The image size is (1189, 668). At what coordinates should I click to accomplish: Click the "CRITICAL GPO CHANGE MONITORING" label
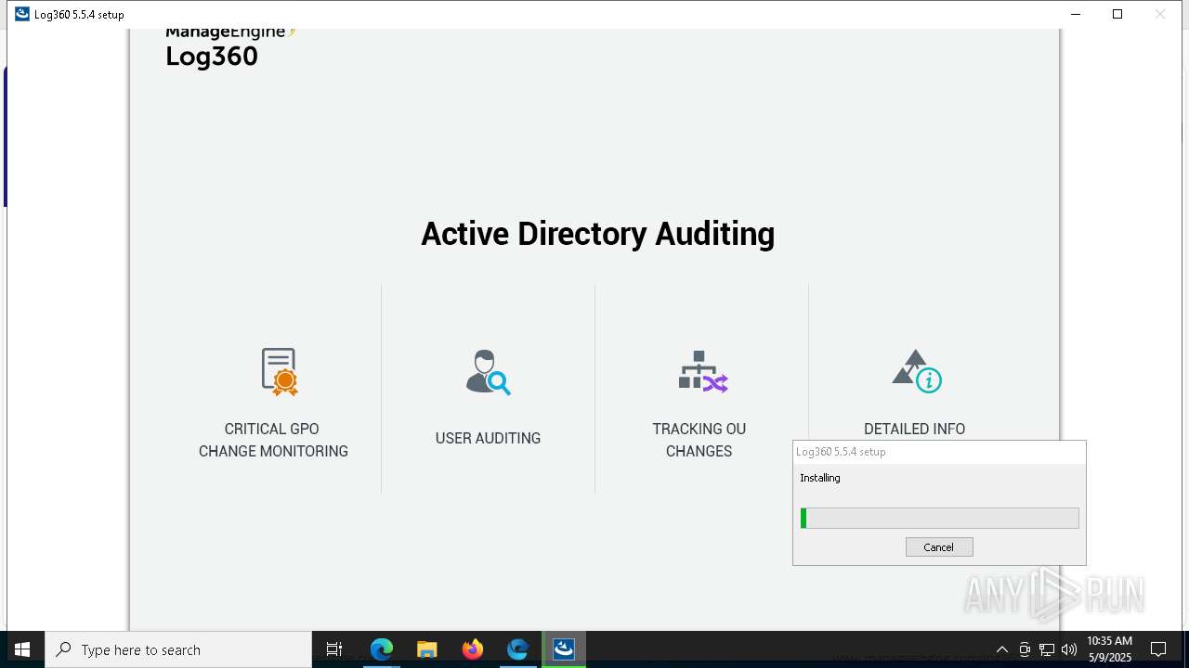273,440
